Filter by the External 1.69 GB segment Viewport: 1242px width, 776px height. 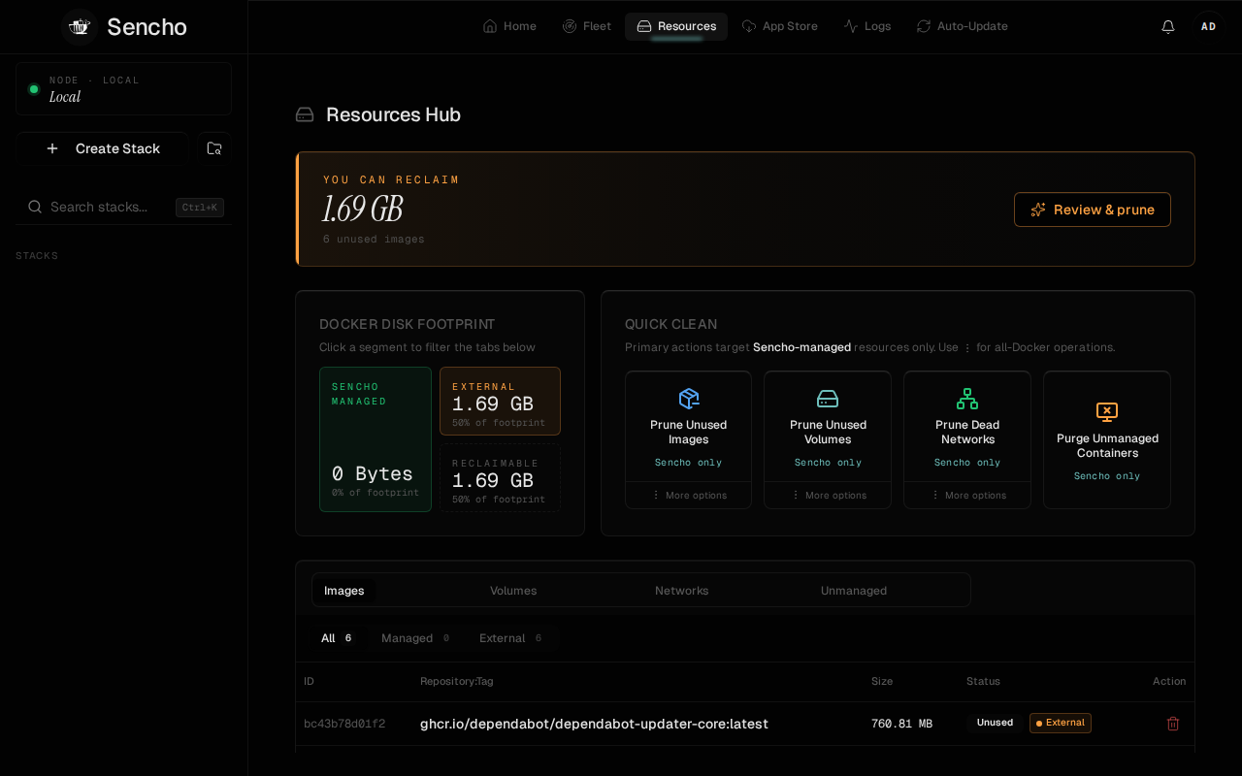tap(500, 401)
